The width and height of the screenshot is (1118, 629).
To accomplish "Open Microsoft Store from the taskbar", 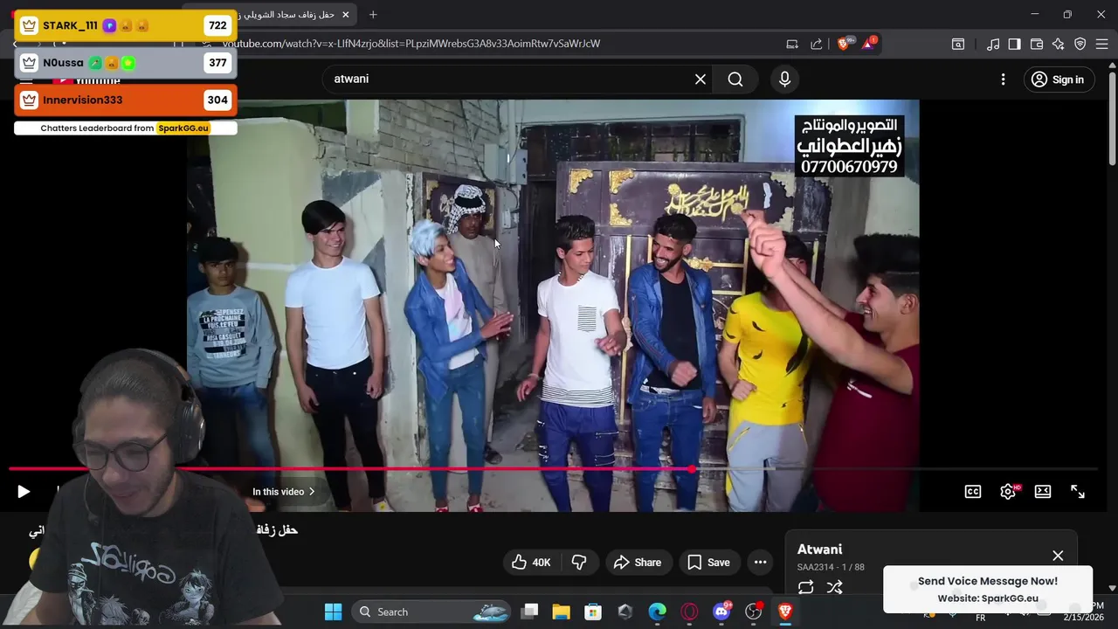I will click(x=593, y=612).
